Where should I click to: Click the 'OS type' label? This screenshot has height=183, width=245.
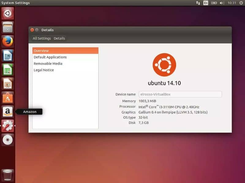[129, 117]
